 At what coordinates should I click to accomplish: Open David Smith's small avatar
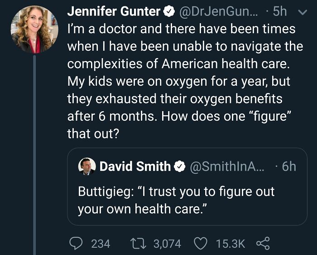(86, 167)
